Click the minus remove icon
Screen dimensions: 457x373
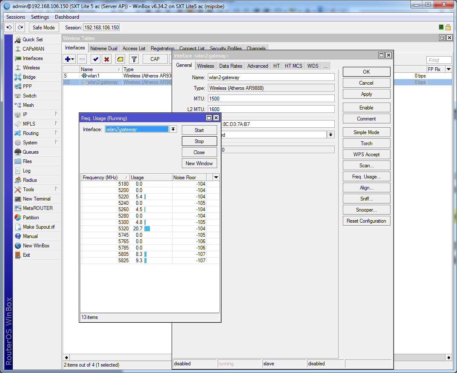(x=82, y=59)
